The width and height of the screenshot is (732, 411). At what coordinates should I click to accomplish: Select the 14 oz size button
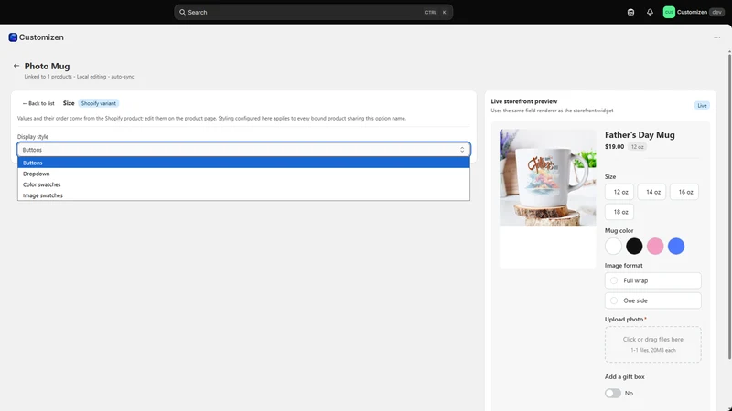(652, 192)
